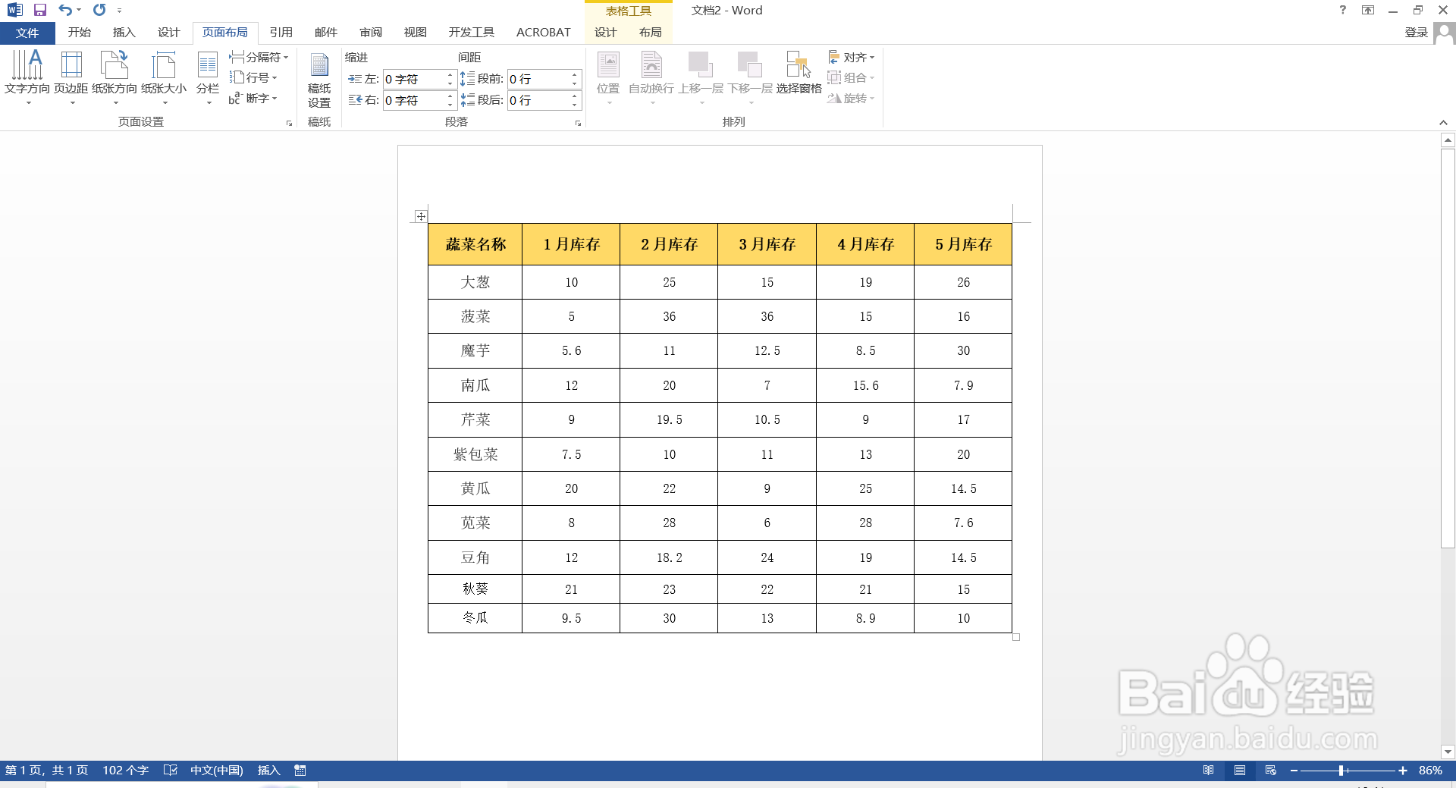The width and height of the screenshot is (1456, 788).
Task: Click the Wrap Text (自动换行) icon
Action: tap(651, 65)
